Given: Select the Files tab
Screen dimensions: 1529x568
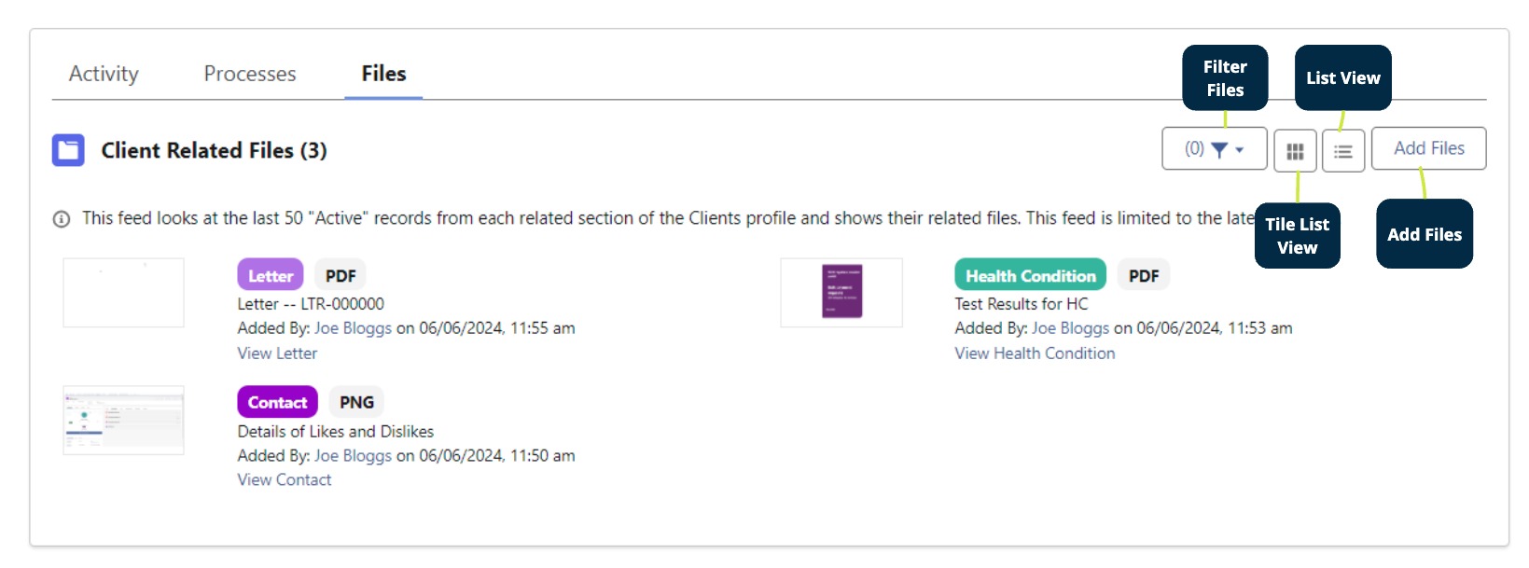Looking at the screenshot, I should 383,74.
